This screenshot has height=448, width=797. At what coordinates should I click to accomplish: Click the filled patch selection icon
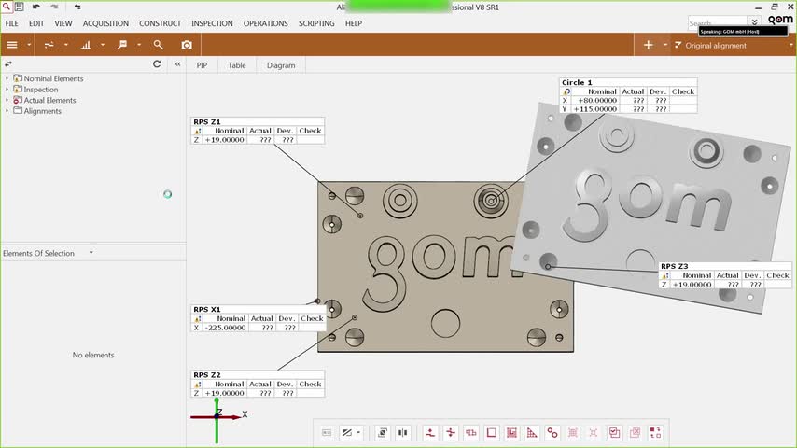[x=511, y=433]
